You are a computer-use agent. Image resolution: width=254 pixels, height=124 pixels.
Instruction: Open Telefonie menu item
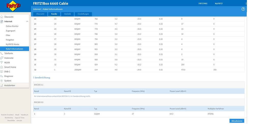pos(9,54)
